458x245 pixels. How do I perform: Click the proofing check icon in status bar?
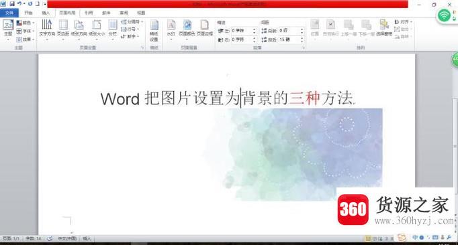(x=50, y=238)
